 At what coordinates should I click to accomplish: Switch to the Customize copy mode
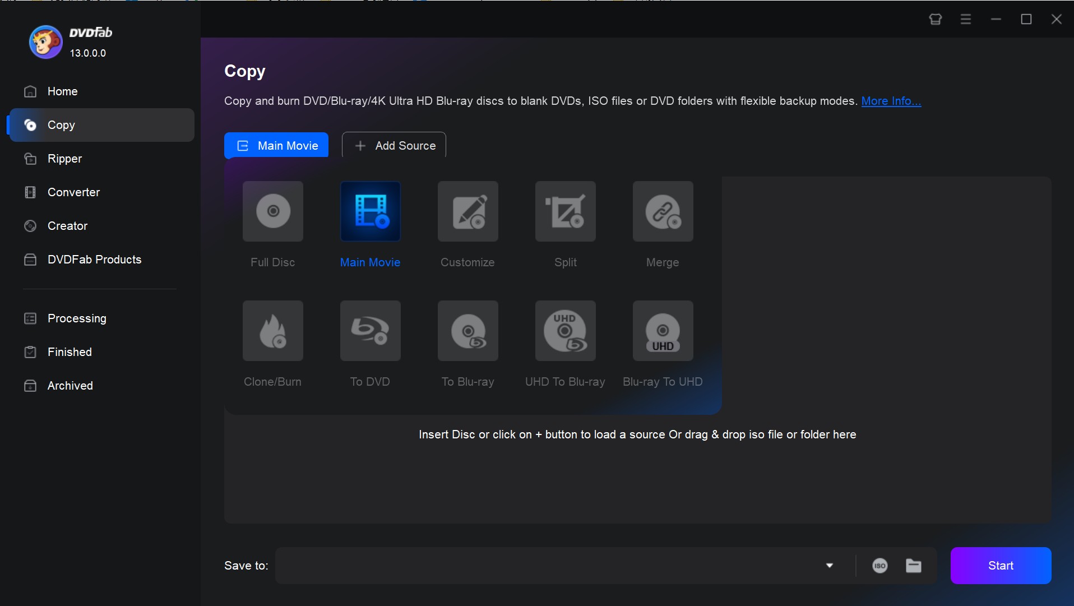click(467, 224)
